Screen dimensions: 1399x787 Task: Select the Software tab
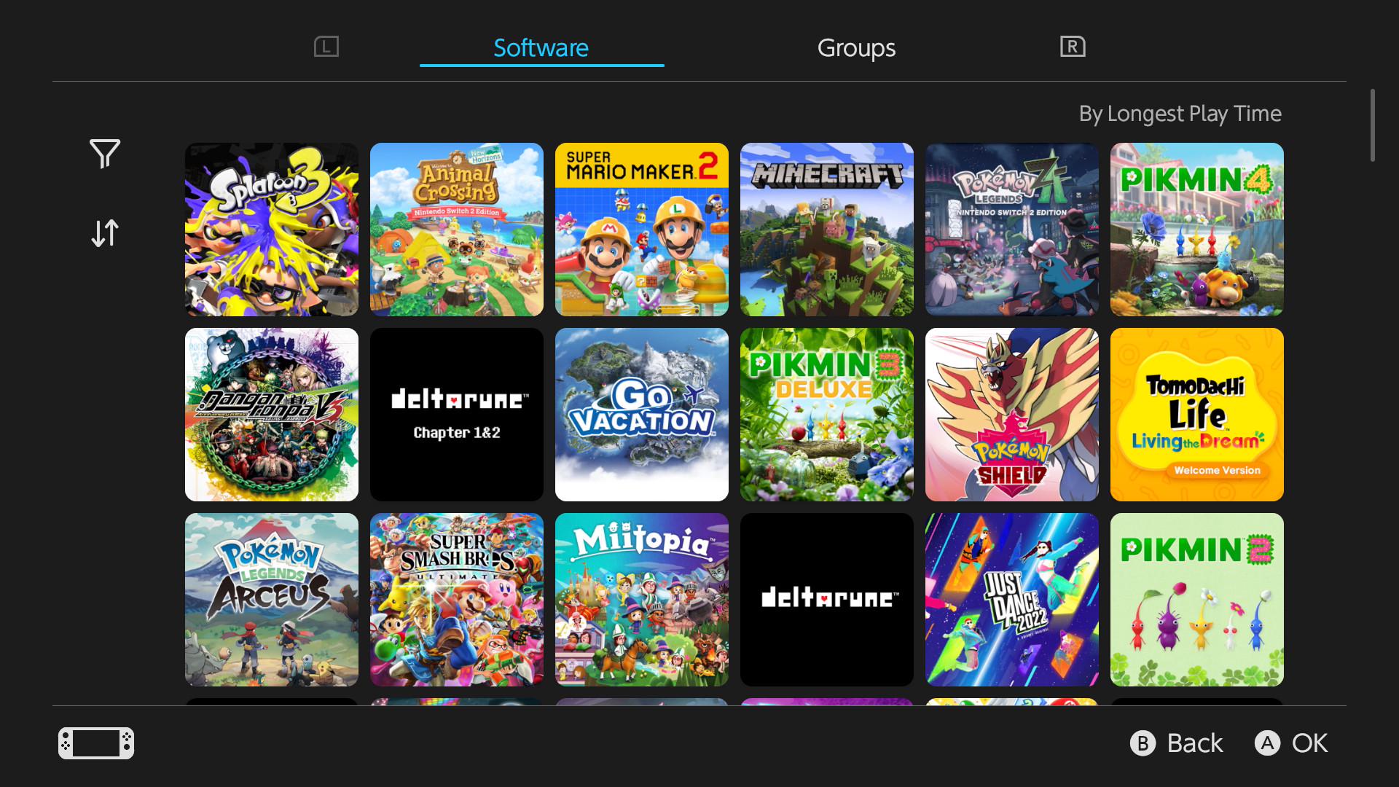541,48
